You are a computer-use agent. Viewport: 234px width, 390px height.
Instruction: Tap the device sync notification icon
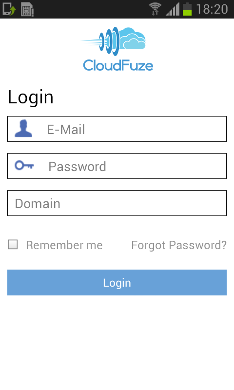(9, 9)
